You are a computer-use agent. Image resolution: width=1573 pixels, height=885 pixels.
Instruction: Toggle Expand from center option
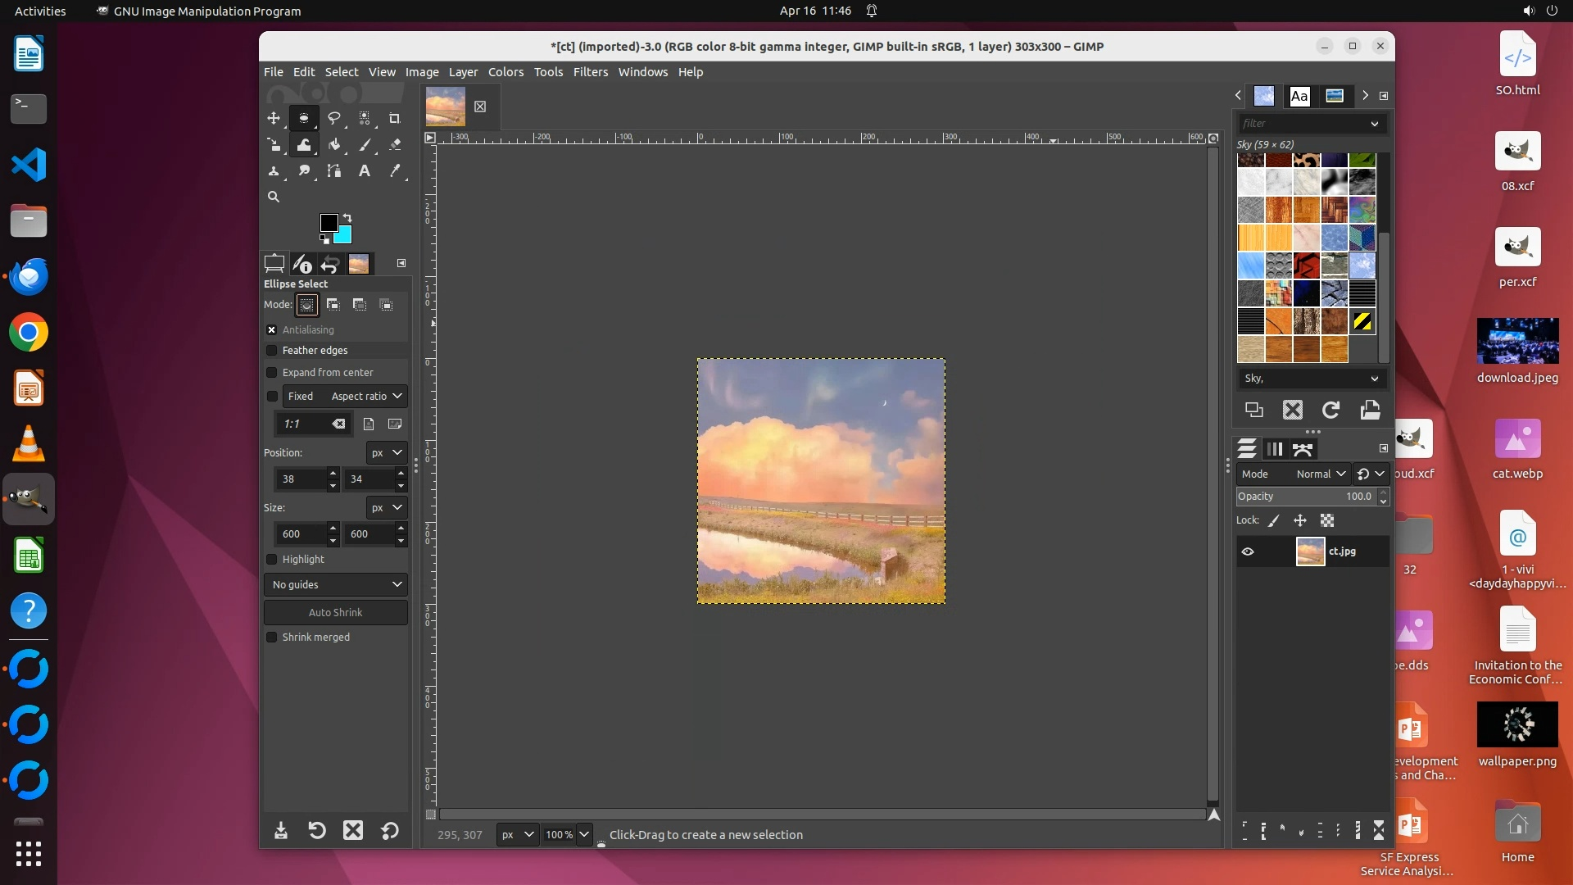[x=272, y=373]
